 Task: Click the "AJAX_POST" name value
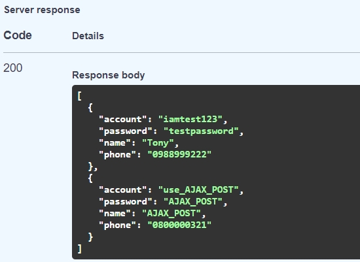[171, 214]
